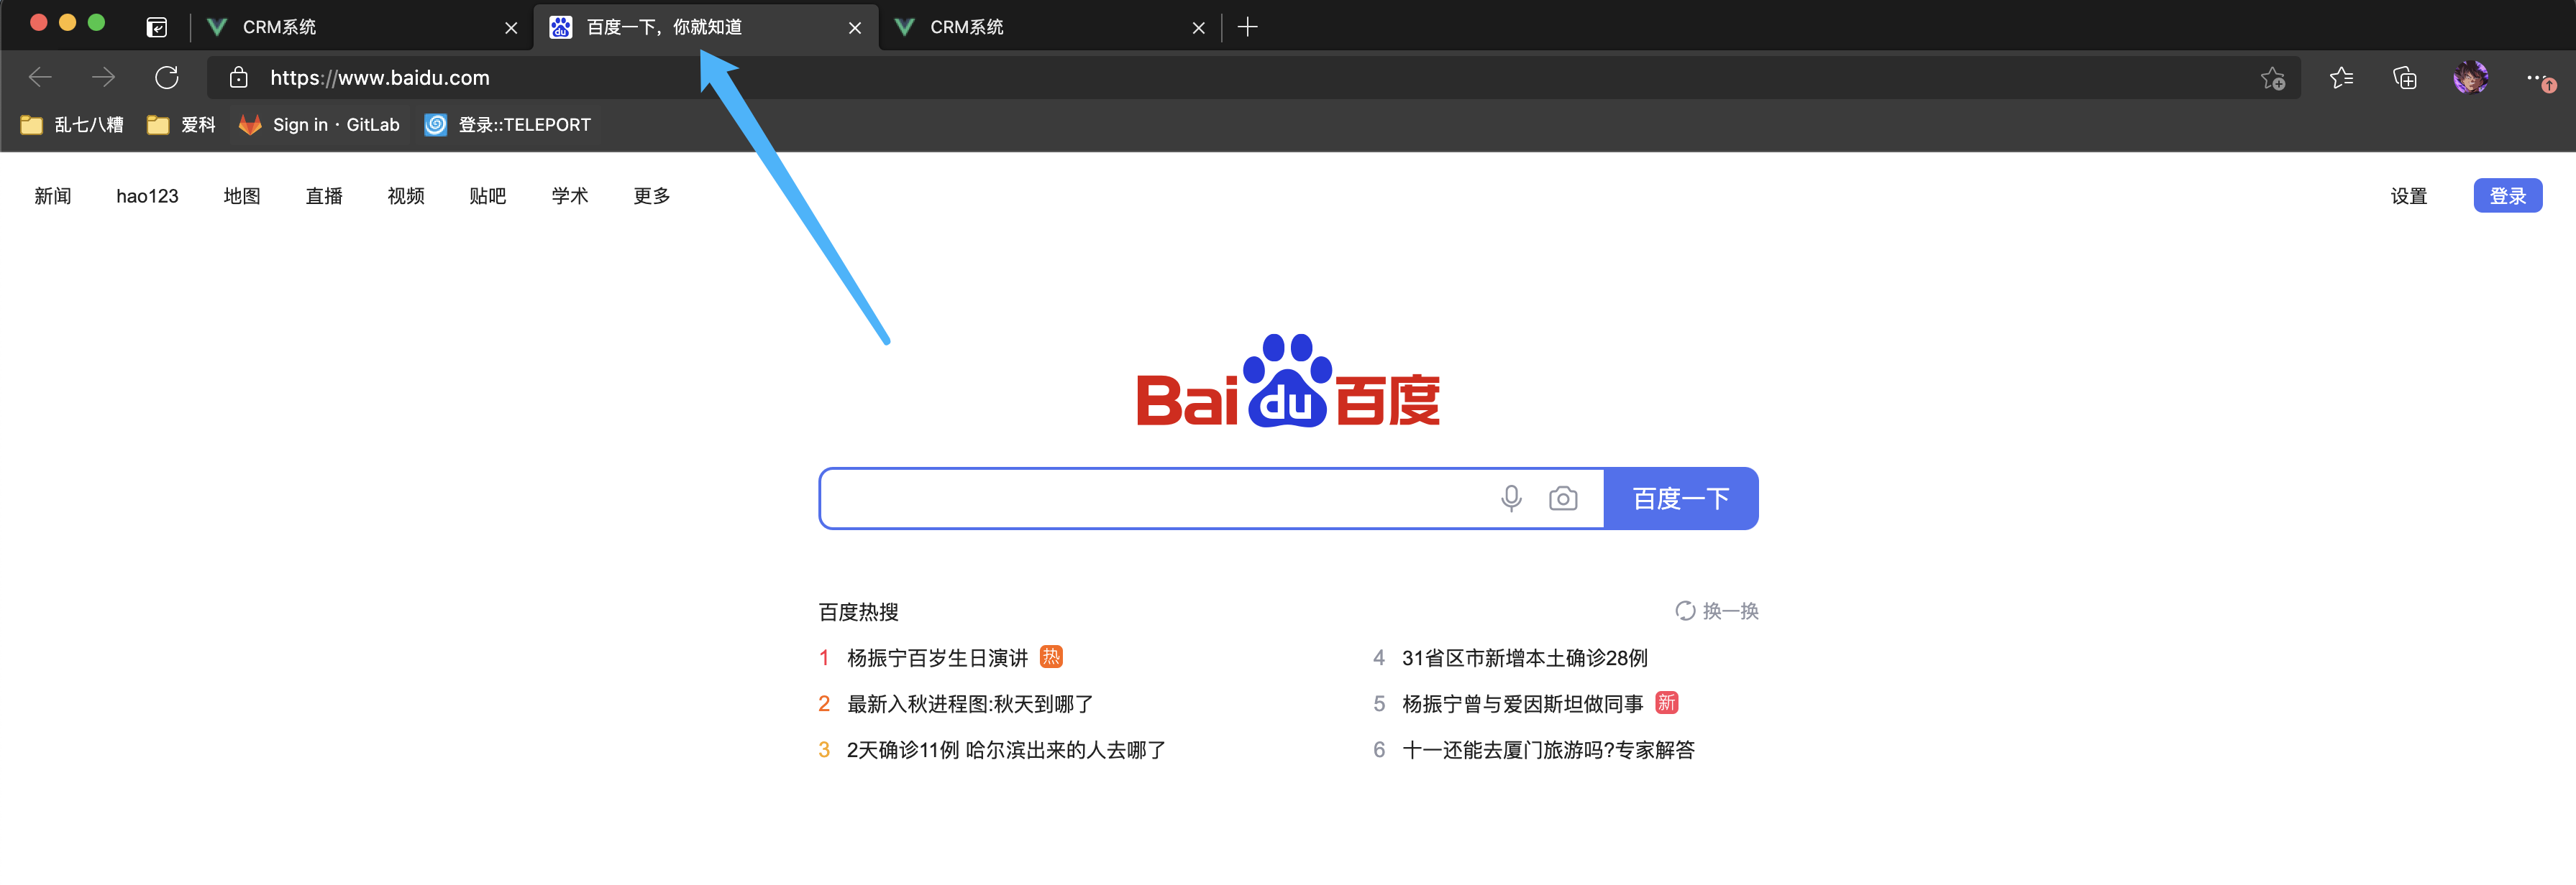Image resolution: width=2576 pixels, height=885 pixels.
Task: Click add page to favorites icon
Action: pyautogui.click(x=2273, y=78)
